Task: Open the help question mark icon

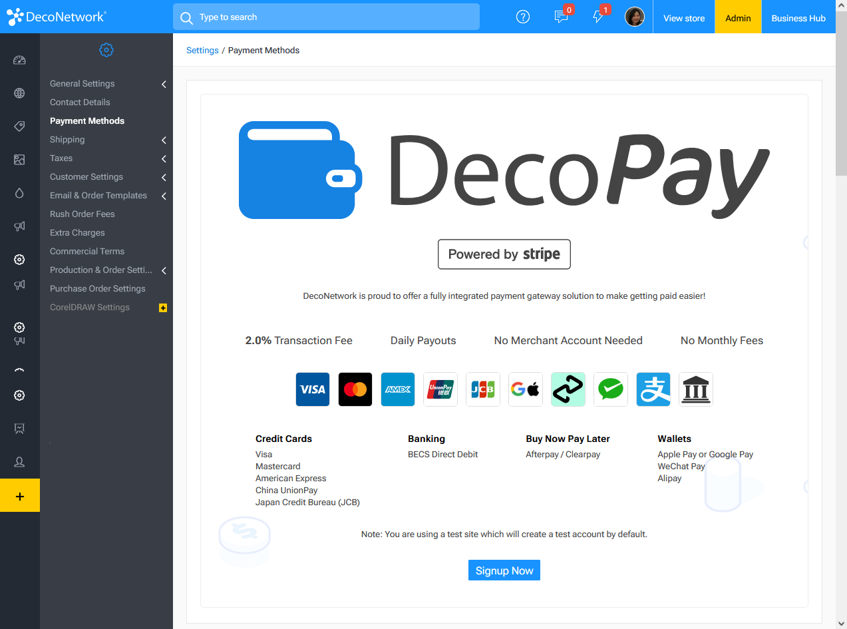Action: click(x=523, y=17)
